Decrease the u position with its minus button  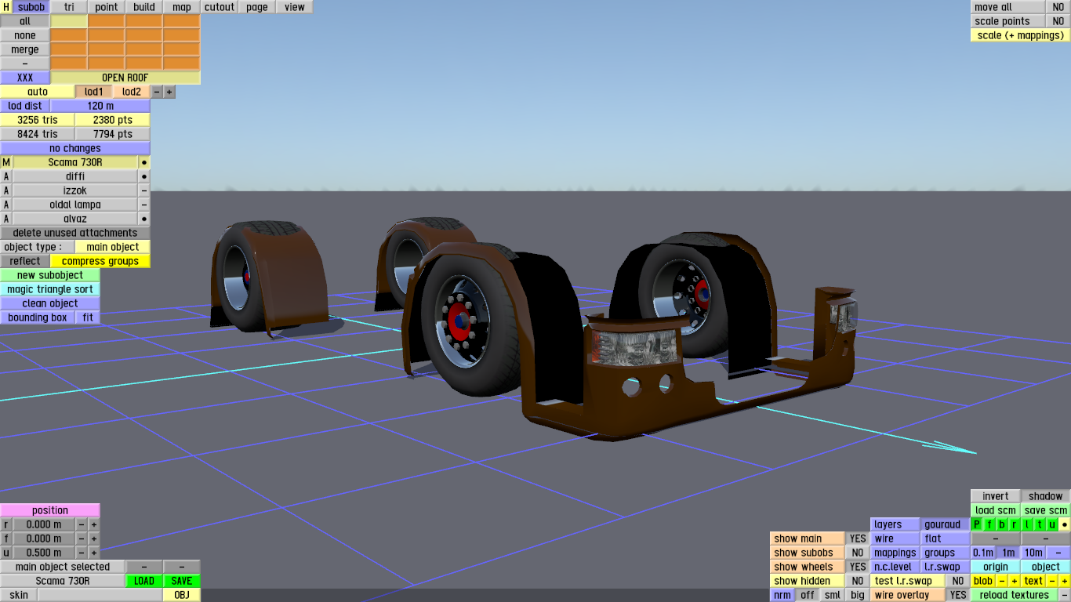[x=82, y=553]
